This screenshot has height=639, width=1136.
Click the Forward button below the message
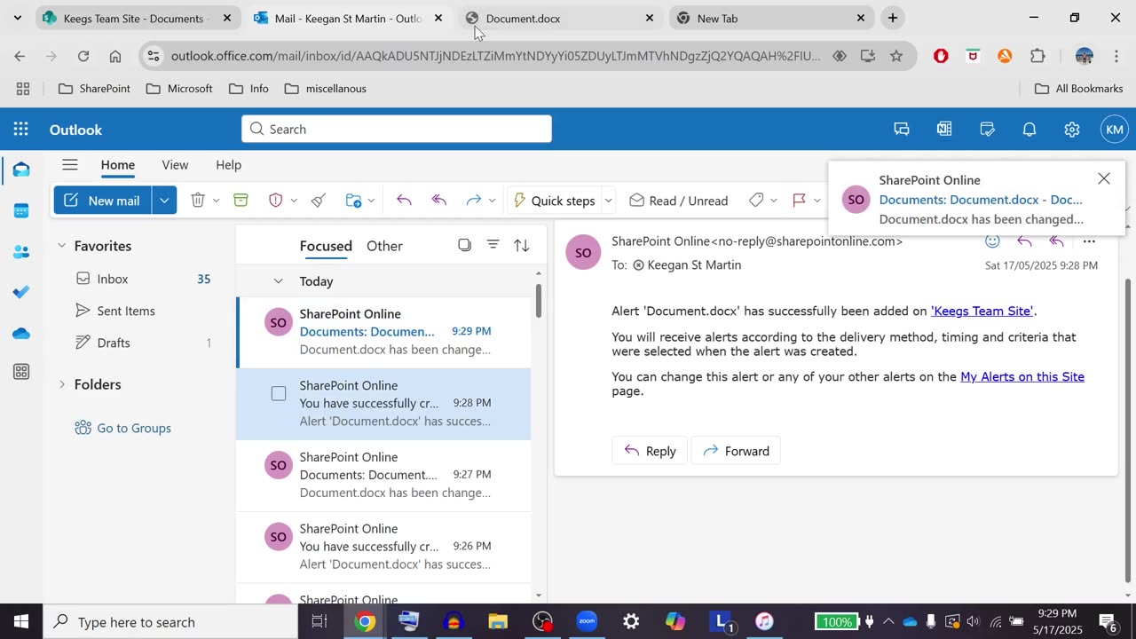pyautogui.click(x=736, y=451)
